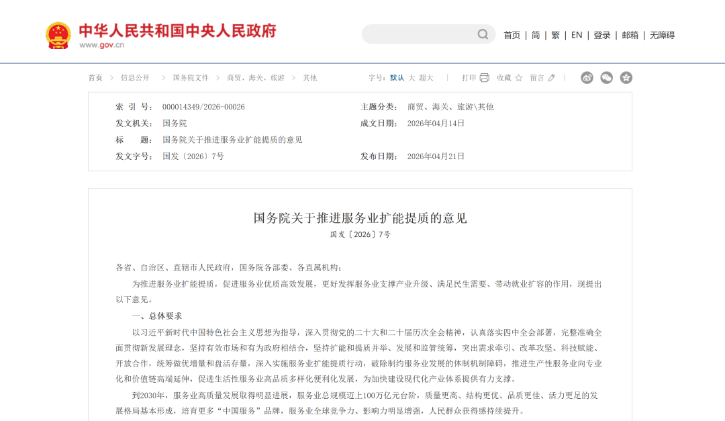Screen dimensions: 725x421
Task: Click 无障碍 accessibility option
Action: [x=663, y=34]
